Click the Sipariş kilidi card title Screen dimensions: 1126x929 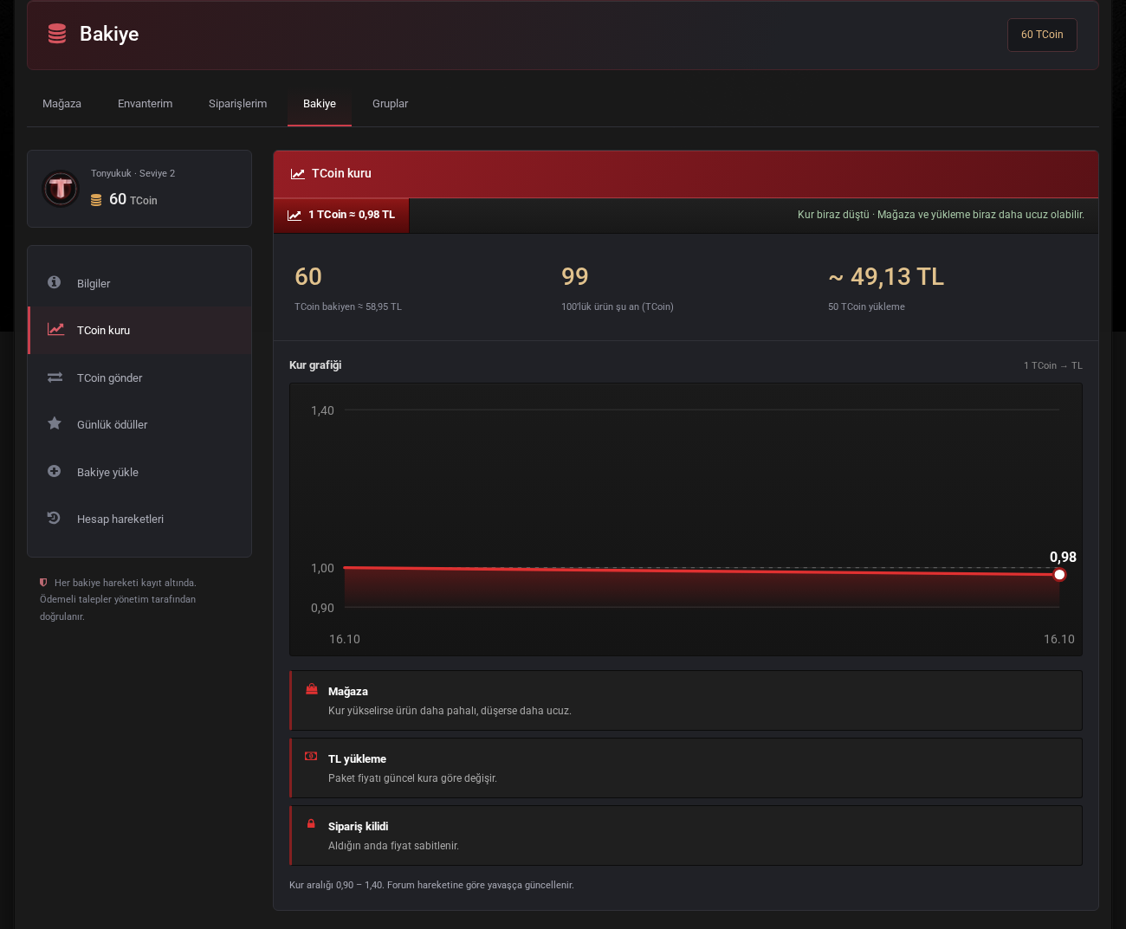(359, 827)
